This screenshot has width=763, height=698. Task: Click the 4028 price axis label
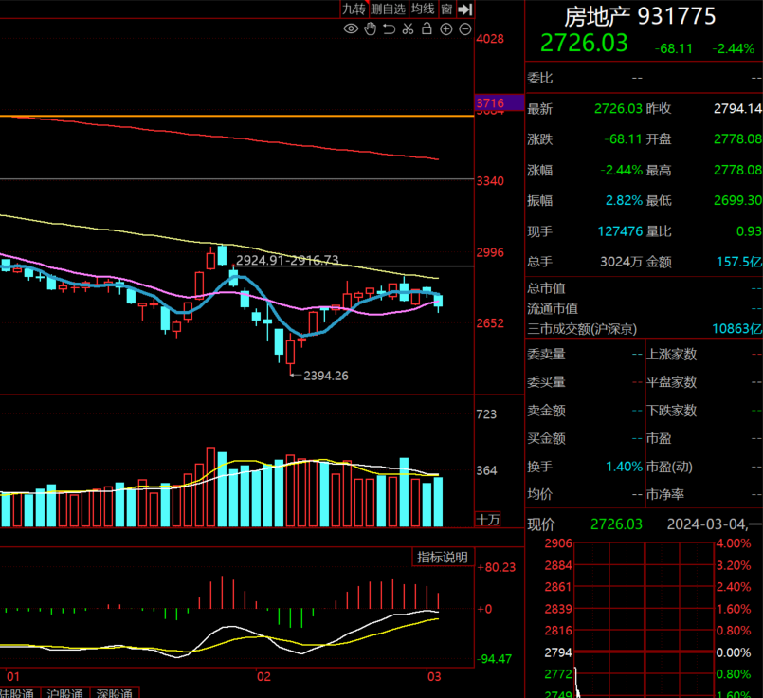(490, 39)
